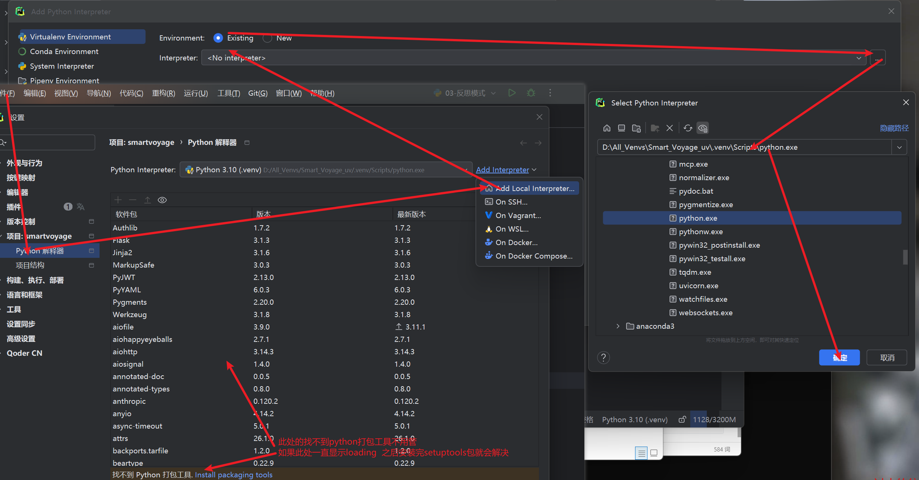Jump to desktop directory in file chooser toolbar
This screenshot has width=919, height=480.
click(x=622, y=128)
